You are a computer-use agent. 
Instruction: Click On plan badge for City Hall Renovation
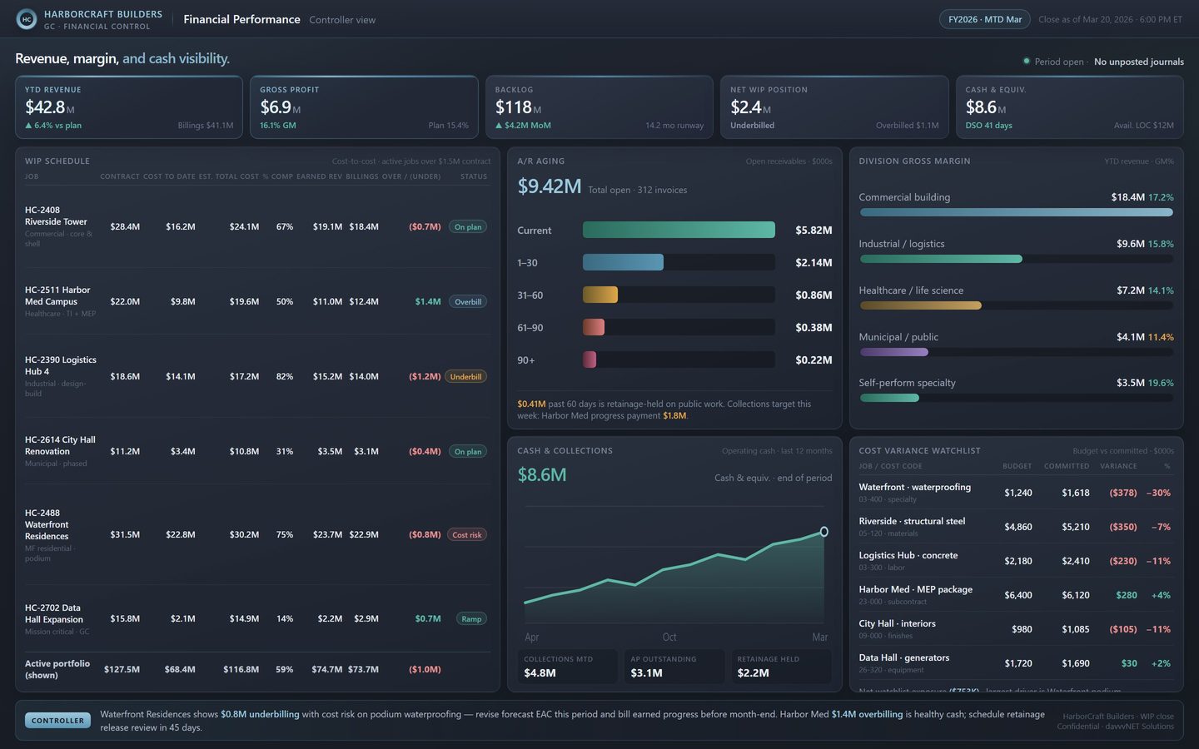[468, 451]
